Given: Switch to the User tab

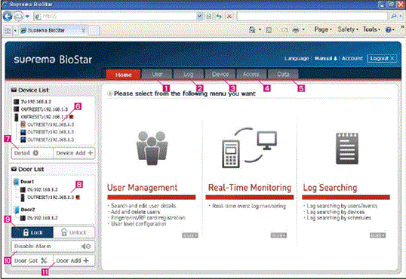Looking at the screenshot, I should 157,74.
